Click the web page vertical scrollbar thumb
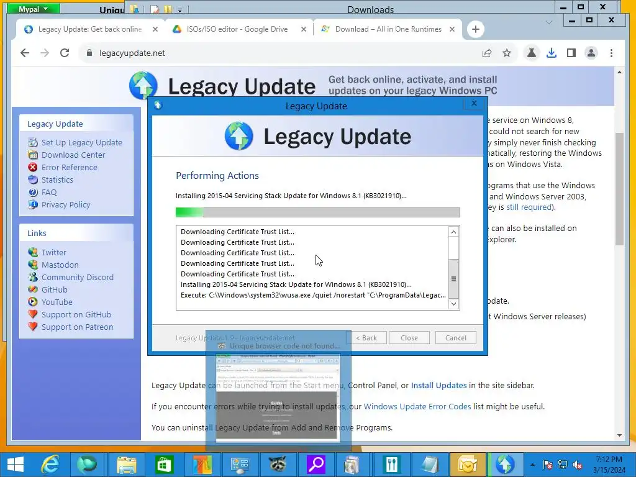 click(619, 189)
